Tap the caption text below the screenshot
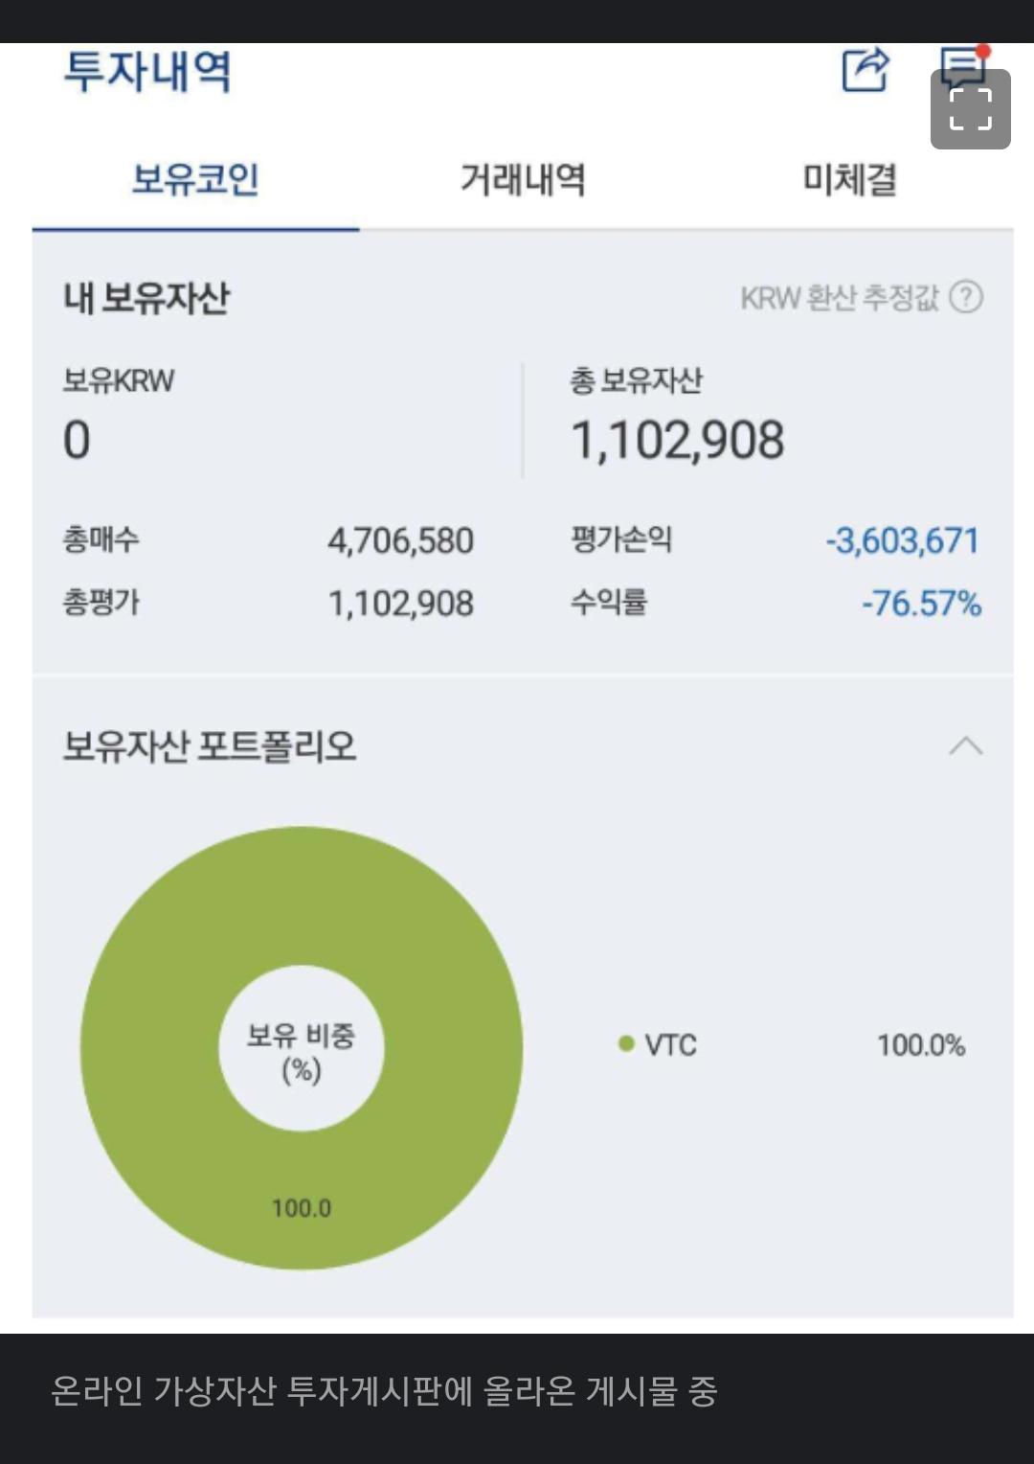Image resolution: width=1034 pixels, height=1464 pixels. (x=384, y=1391)
